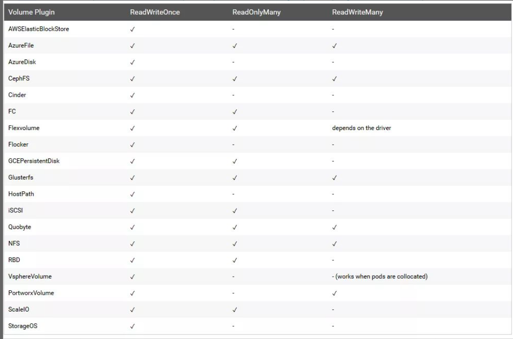Click the Volume Plugin column header
This screenshot has width=513, height=339.
coord(31,12)
